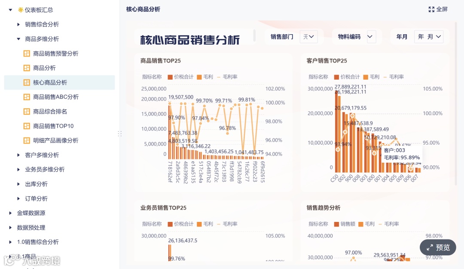The image size is (464, 269).
Task: Toggle 价税合计 legend in 商品销售TOP25
Action: 180,77
